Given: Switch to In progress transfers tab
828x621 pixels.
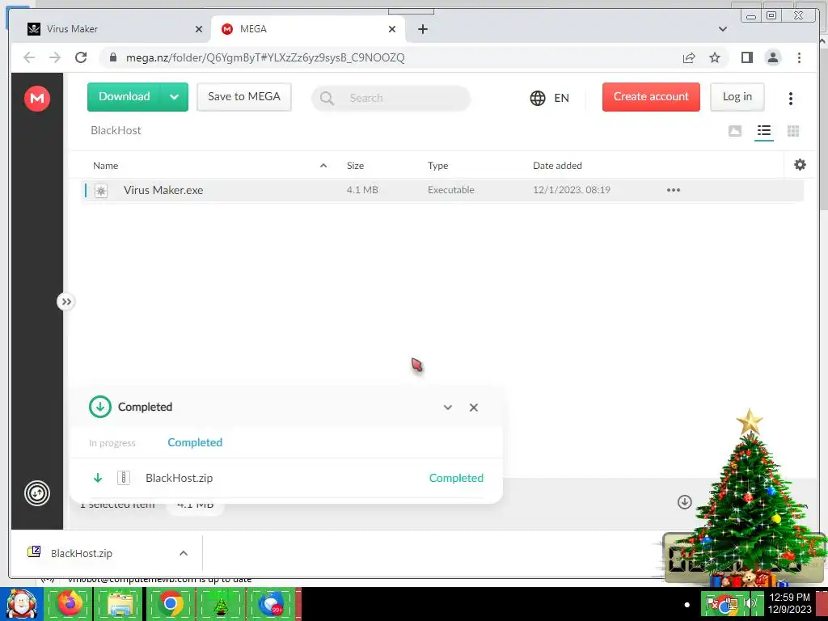Looking at the screenshot, I should point(112,443).
